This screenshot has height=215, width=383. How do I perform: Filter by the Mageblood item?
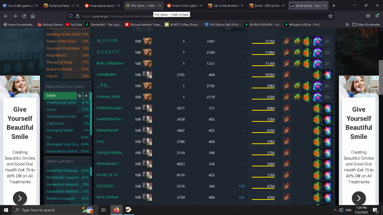[68, 55]
